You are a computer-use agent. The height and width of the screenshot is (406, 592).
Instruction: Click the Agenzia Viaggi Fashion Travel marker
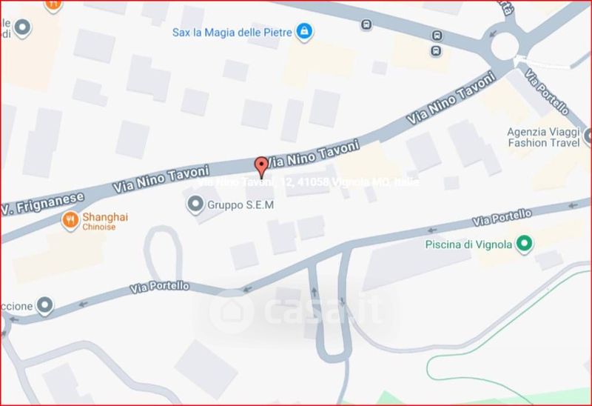pyautogui.click(x=588, y=136)
